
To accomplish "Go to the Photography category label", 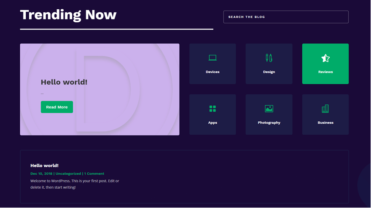I will (x=269, y=123).
